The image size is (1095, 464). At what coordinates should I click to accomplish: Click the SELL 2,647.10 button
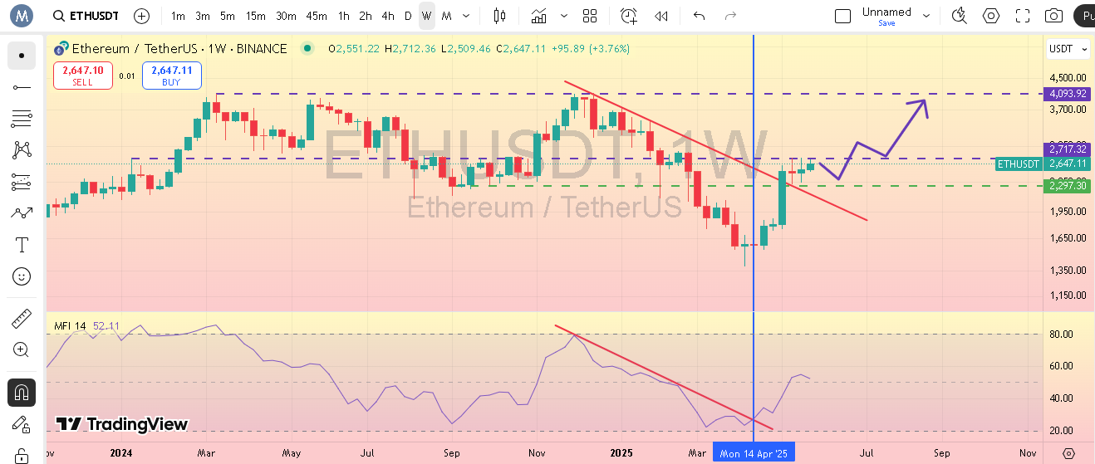coord(82,76)
